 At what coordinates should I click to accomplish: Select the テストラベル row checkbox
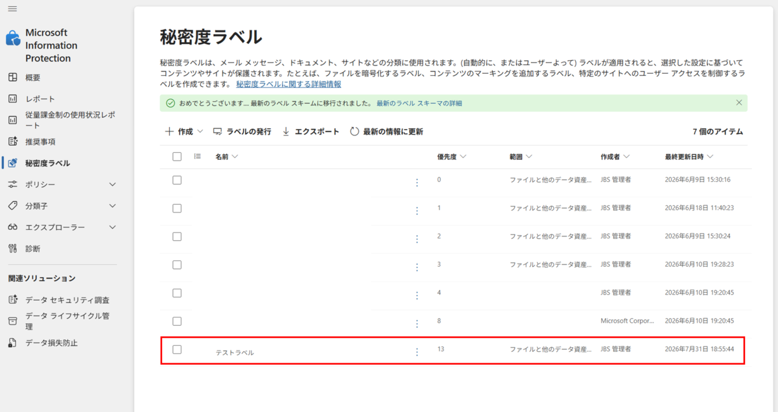tap(177, 349)
